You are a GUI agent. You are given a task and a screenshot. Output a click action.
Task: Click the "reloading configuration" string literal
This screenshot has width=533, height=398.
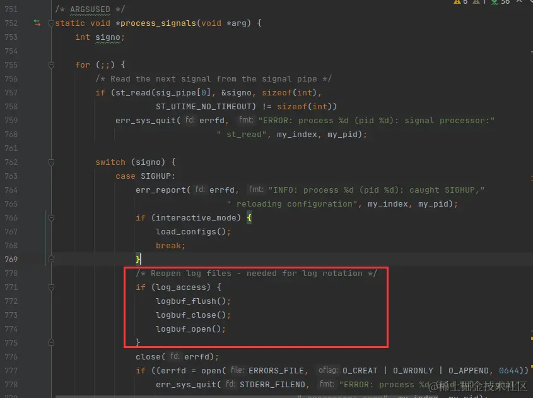(x=291, y=203)
